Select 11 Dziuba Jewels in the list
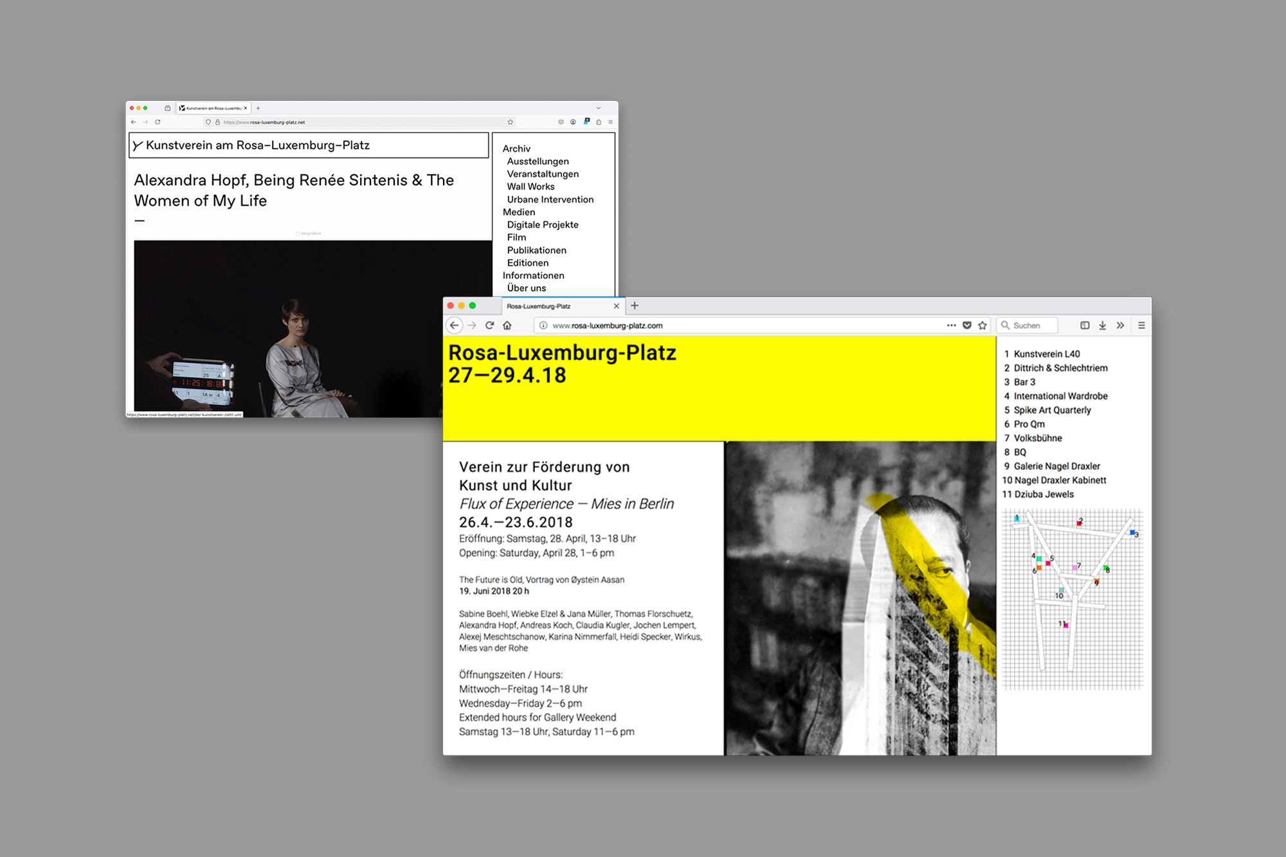This screenshot has width=1286, height=857. pyautogui.click(x=1038, y=494)
